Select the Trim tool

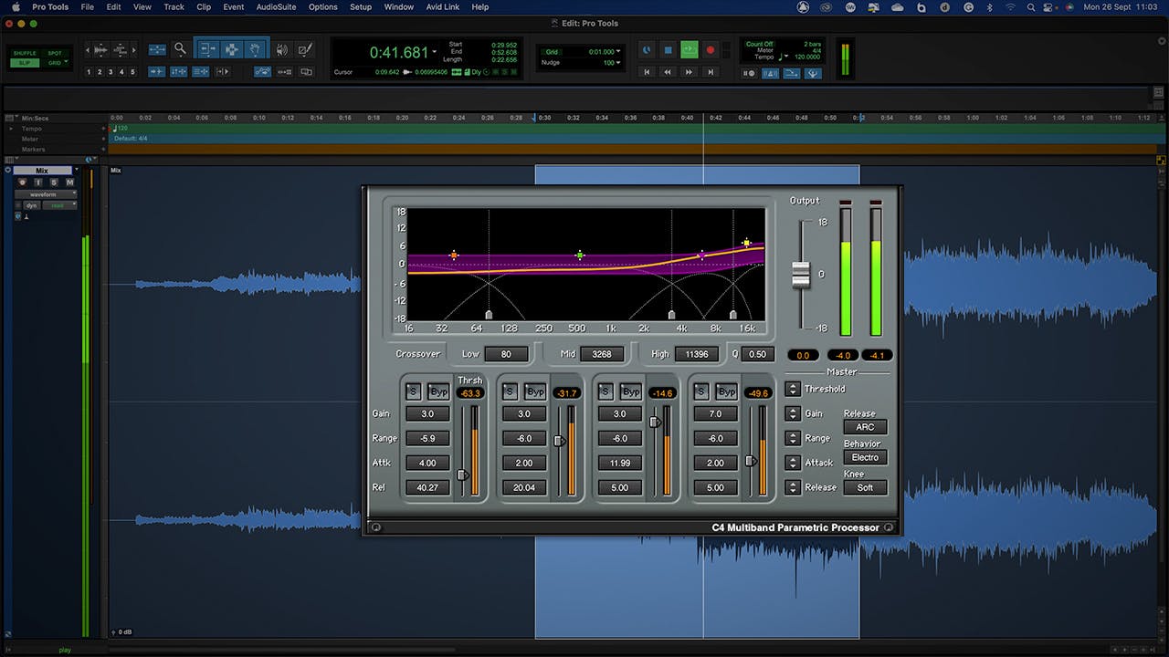208,49
